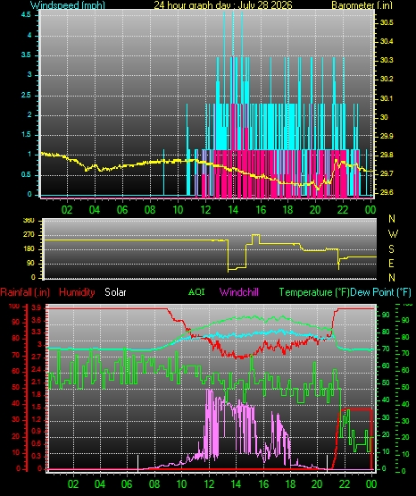The image size is (416, 496).
Task: Click the 29.9 value on barometer axis
Action: (387, 136)
